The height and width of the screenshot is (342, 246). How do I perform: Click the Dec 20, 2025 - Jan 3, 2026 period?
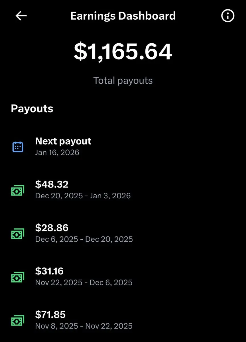[83, 196]
